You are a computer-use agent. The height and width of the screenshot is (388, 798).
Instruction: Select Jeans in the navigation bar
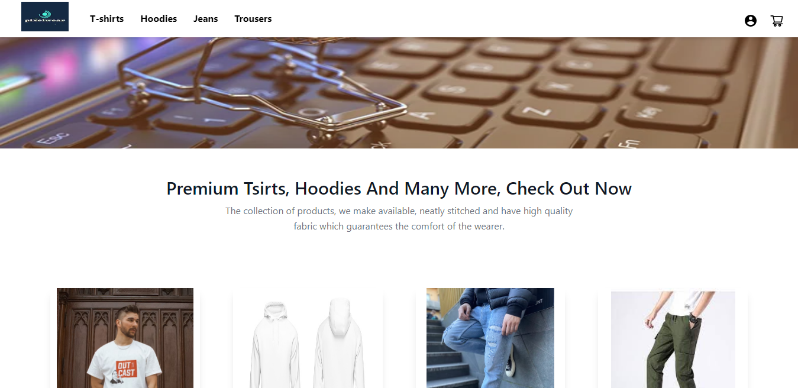(206, 19)
